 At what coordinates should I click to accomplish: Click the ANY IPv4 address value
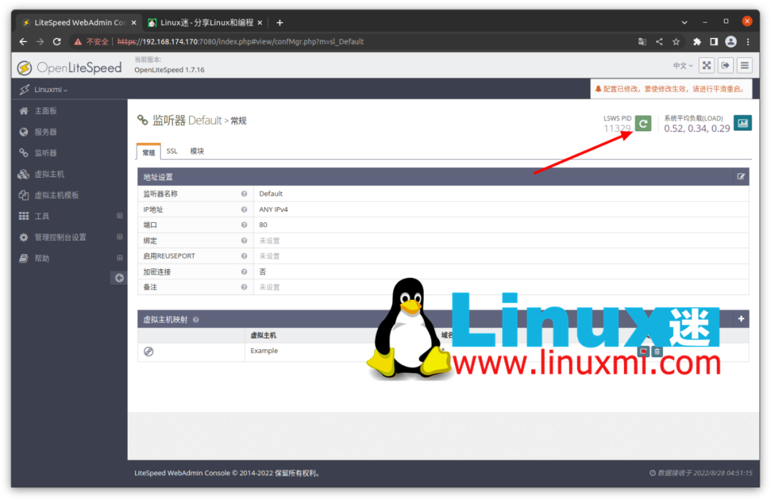point(273,210)
